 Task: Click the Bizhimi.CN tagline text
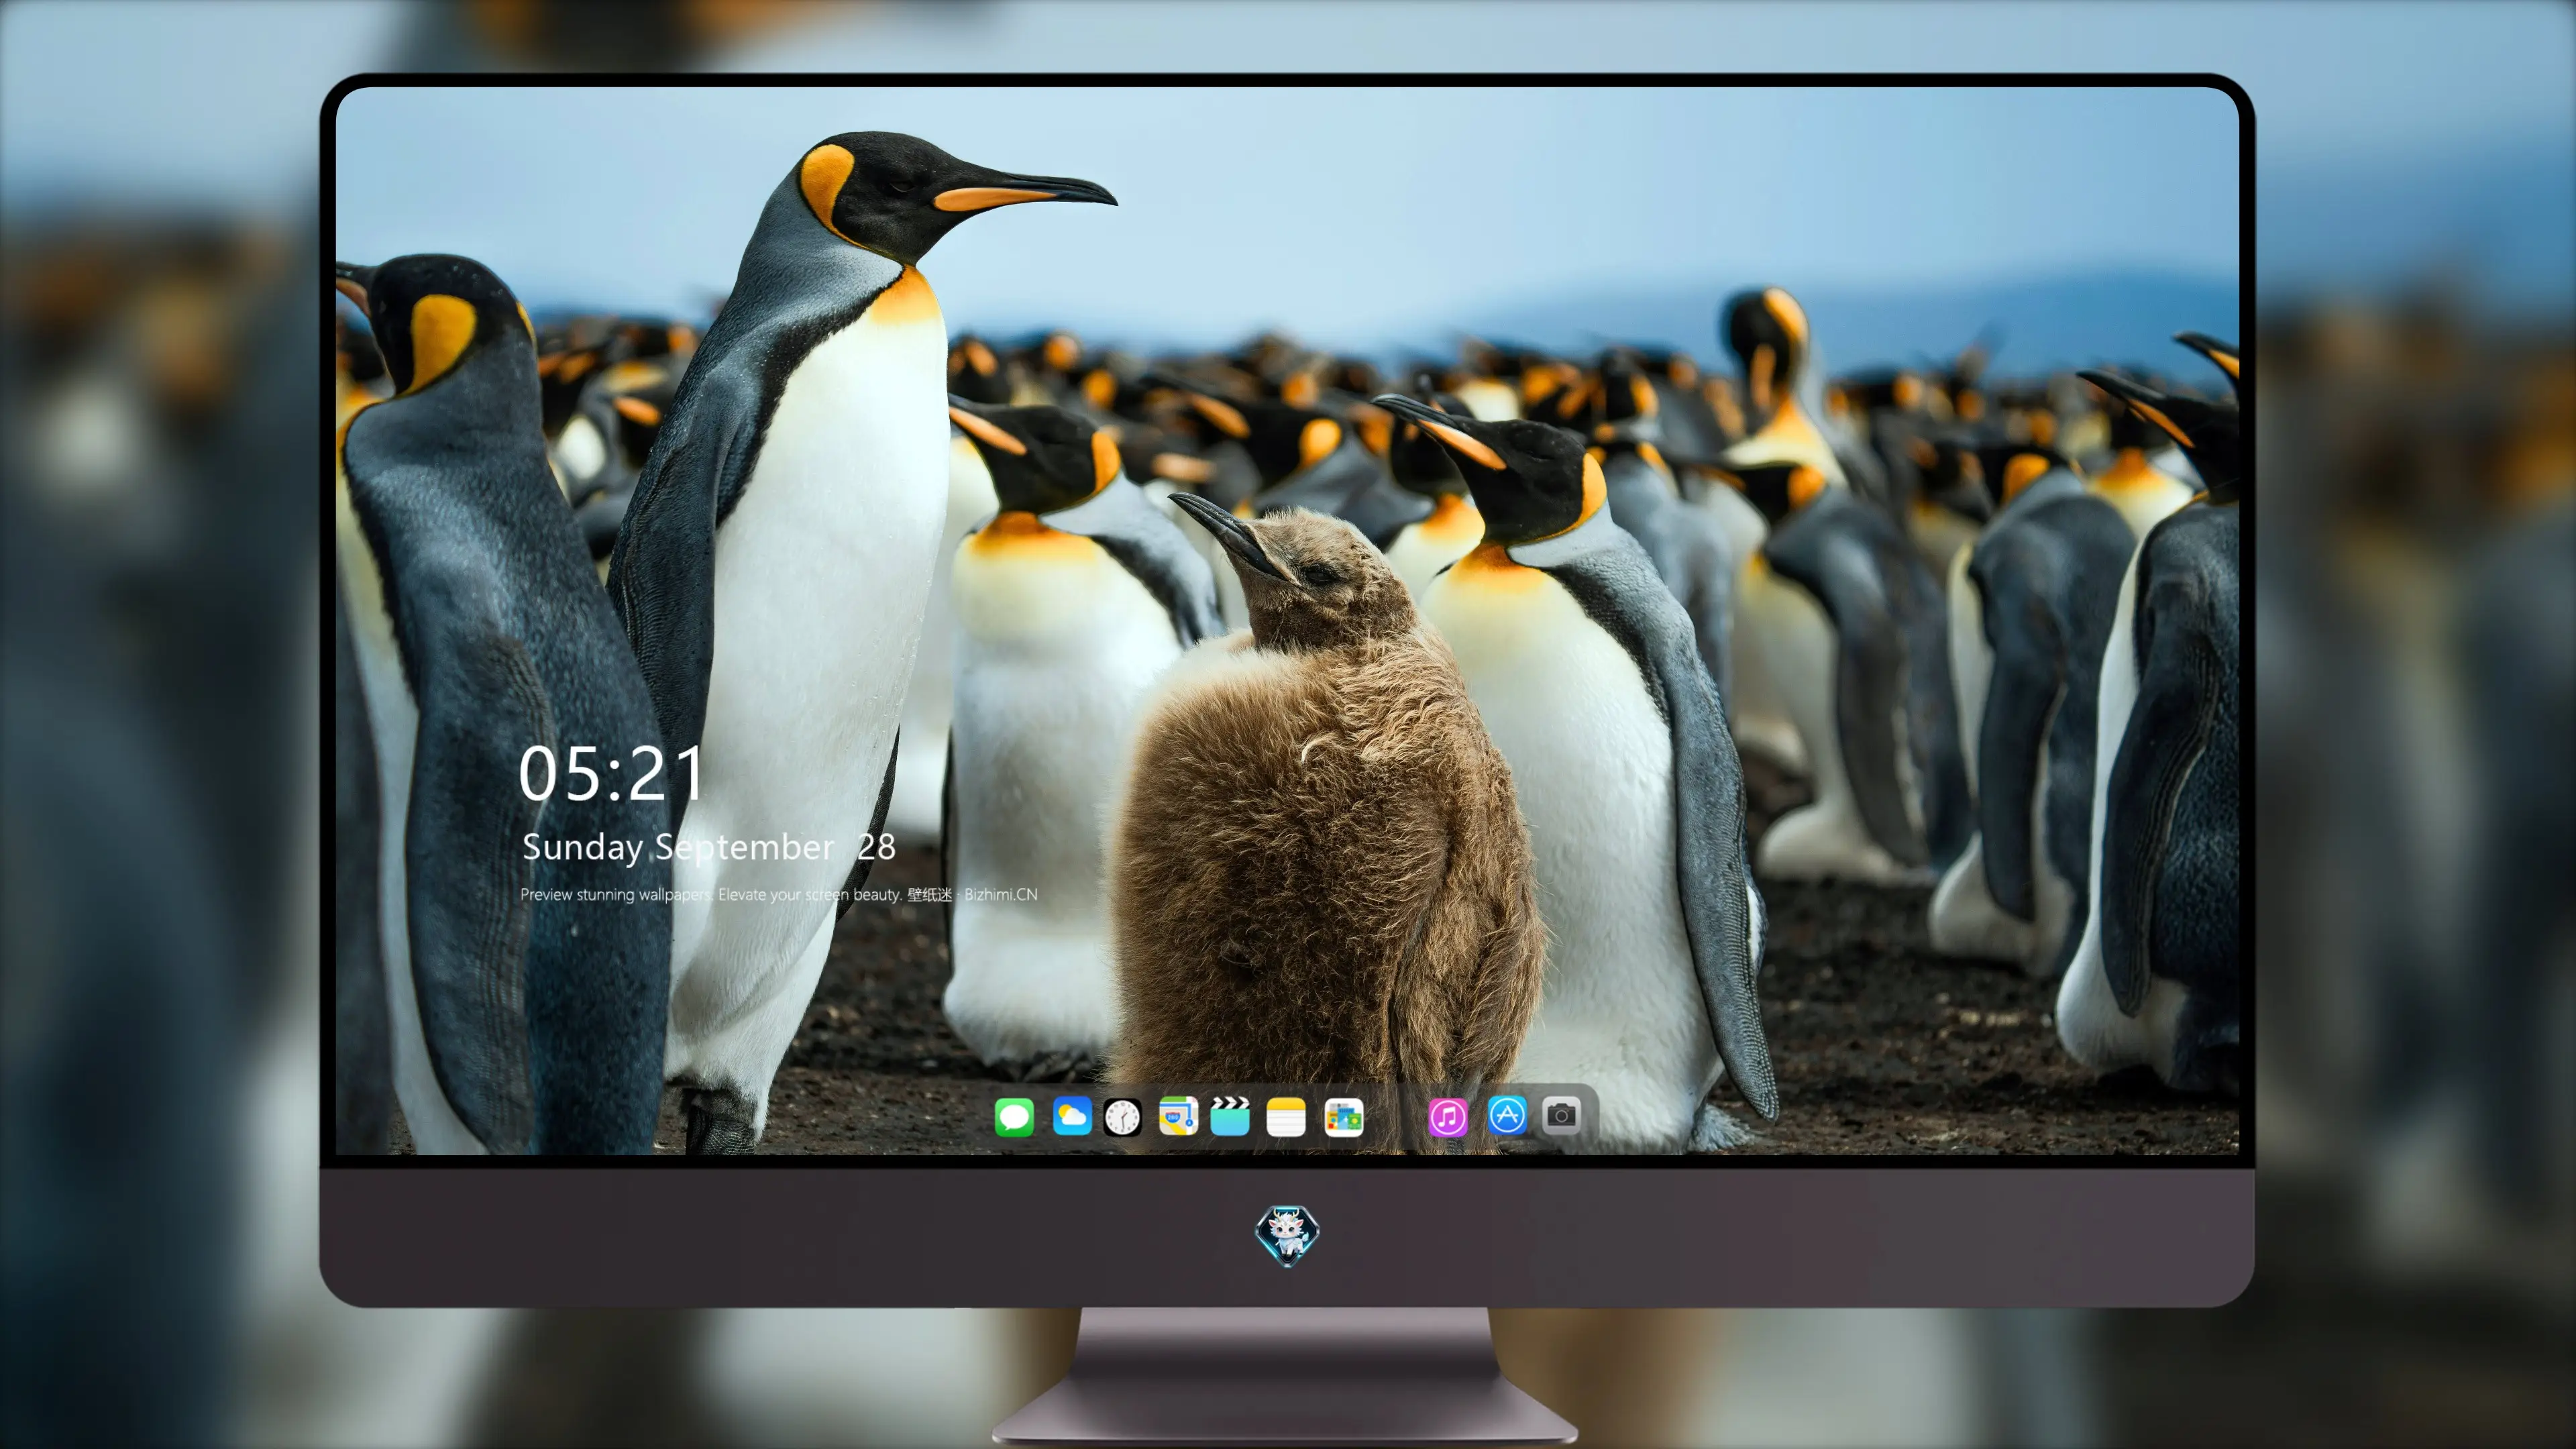779,894
